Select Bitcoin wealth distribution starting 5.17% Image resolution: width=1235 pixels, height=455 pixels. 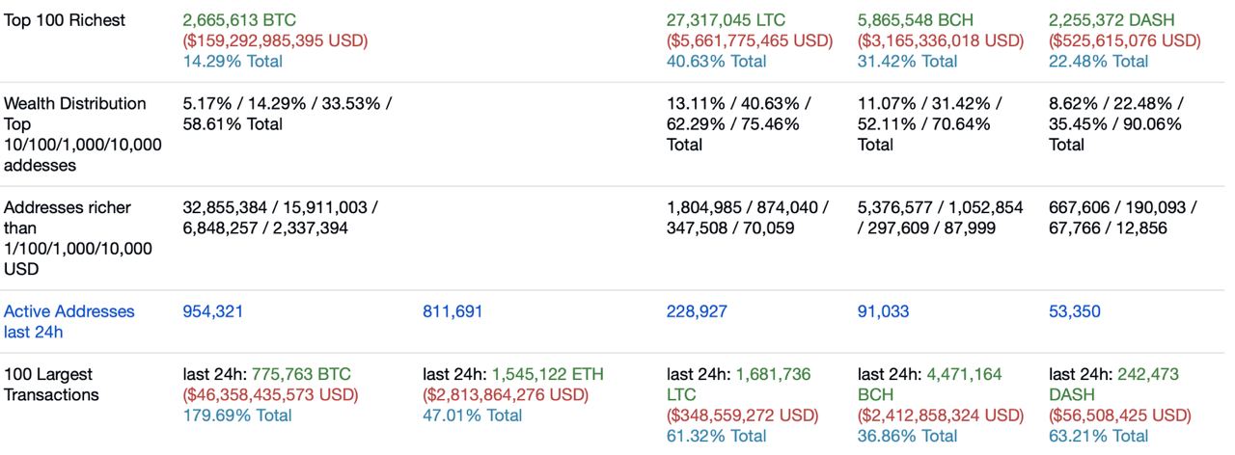point(288,114)
